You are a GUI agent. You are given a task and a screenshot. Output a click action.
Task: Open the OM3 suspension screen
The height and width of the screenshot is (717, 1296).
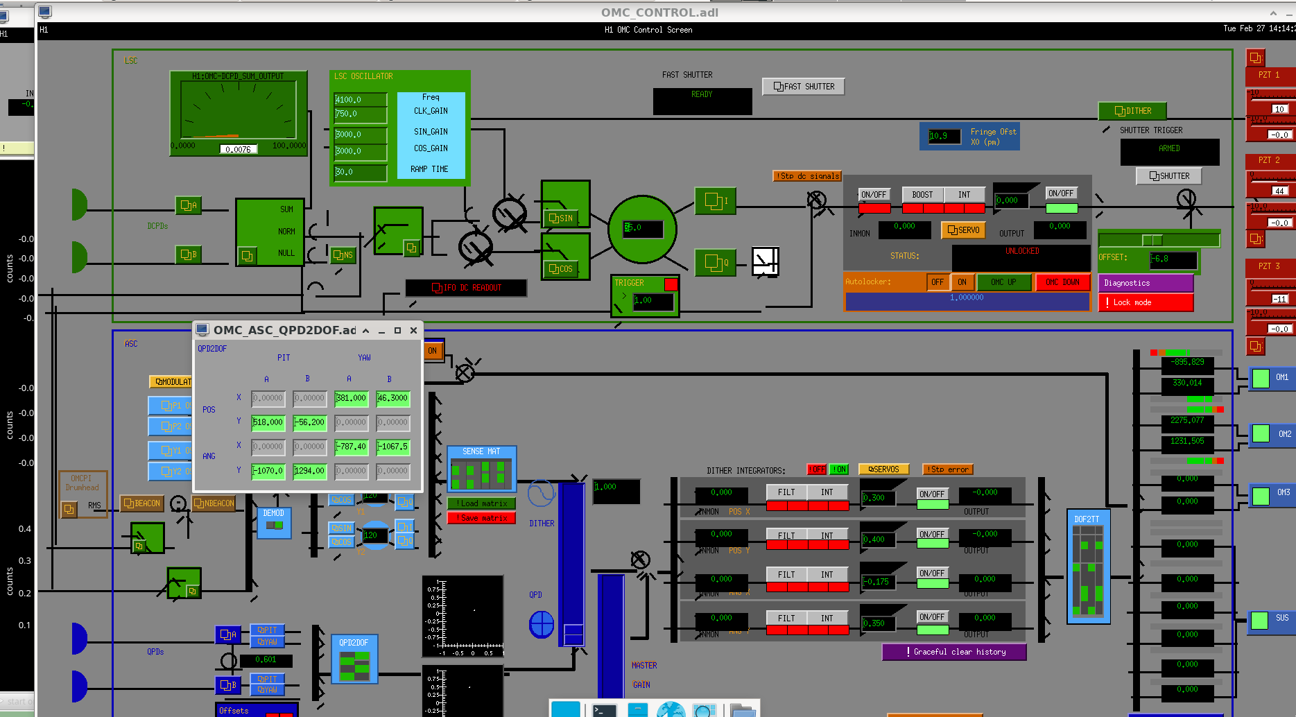pos(1271,495)
